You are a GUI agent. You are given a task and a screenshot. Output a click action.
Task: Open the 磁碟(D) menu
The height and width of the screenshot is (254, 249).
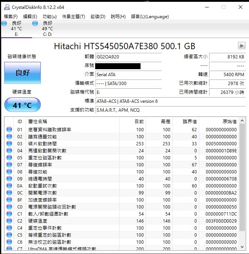tap(98, 17)
